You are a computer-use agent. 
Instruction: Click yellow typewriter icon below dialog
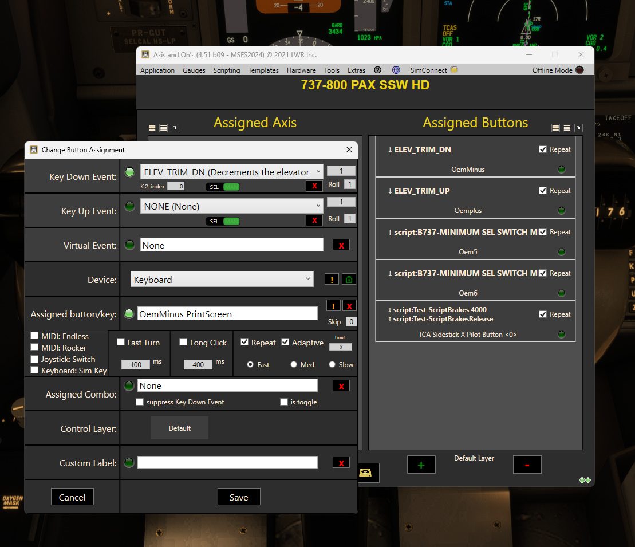tap(366, 473)
